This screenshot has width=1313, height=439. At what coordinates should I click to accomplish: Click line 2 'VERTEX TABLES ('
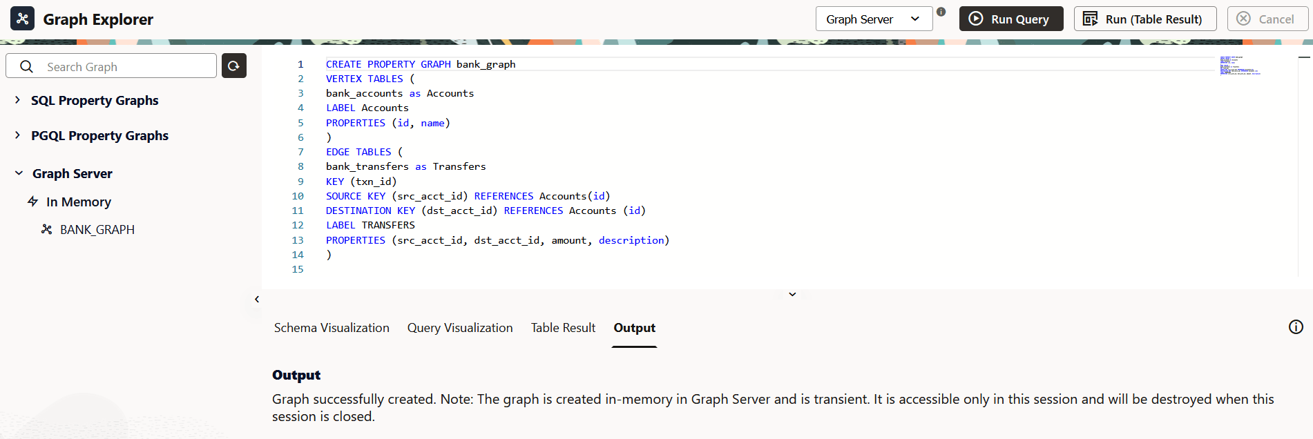(x=370, y=79)
